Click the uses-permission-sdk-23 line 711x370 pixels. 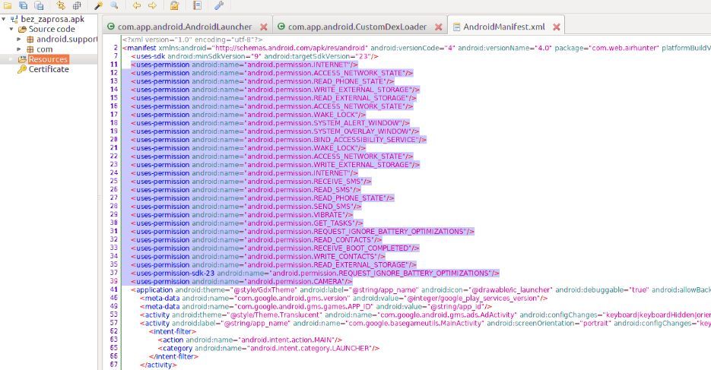pos(315,274)
